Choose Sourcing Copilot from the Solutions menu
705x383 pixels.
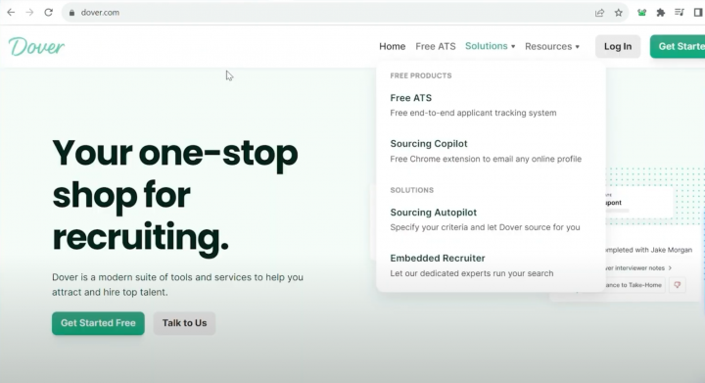coord(486,151)
